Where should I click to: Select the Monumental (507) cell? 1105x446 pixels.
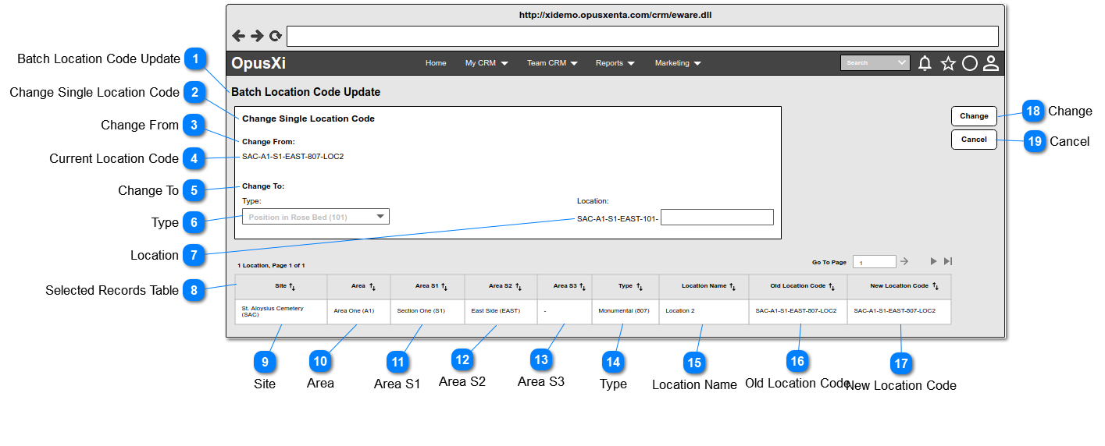click(x=625, y=311)
